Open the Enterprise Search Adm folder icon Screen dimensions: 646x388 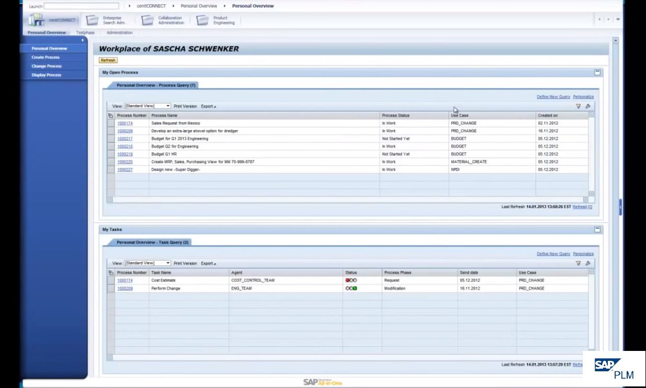[x=92, y=20]
